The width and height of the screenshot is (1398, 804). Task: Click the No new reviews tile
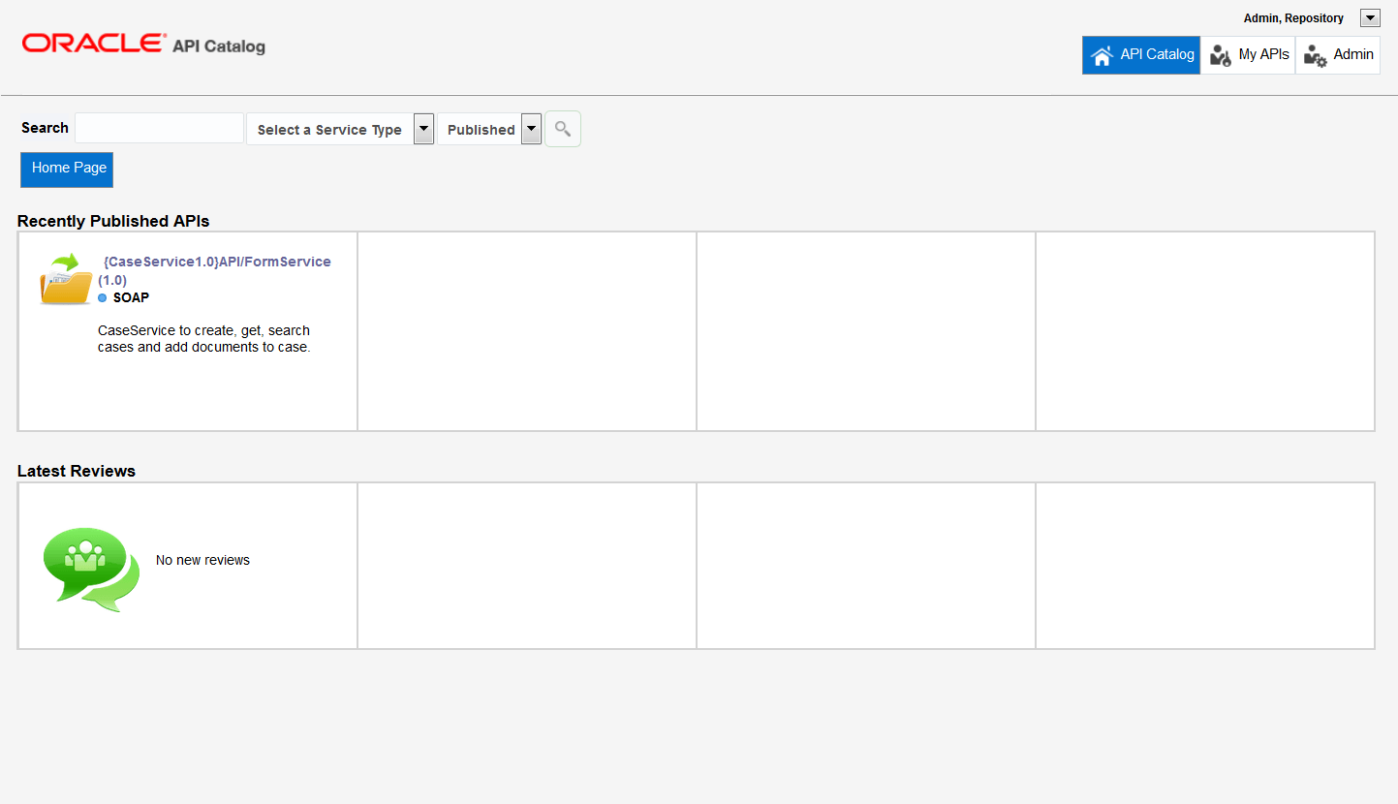point(202,560)
